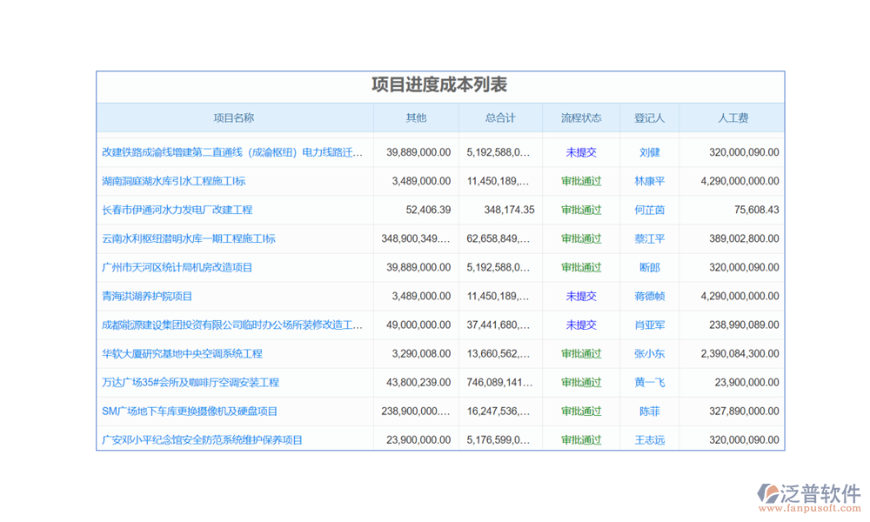Click the 其他 column header
870x522 pixels.
tap(416, 118)
